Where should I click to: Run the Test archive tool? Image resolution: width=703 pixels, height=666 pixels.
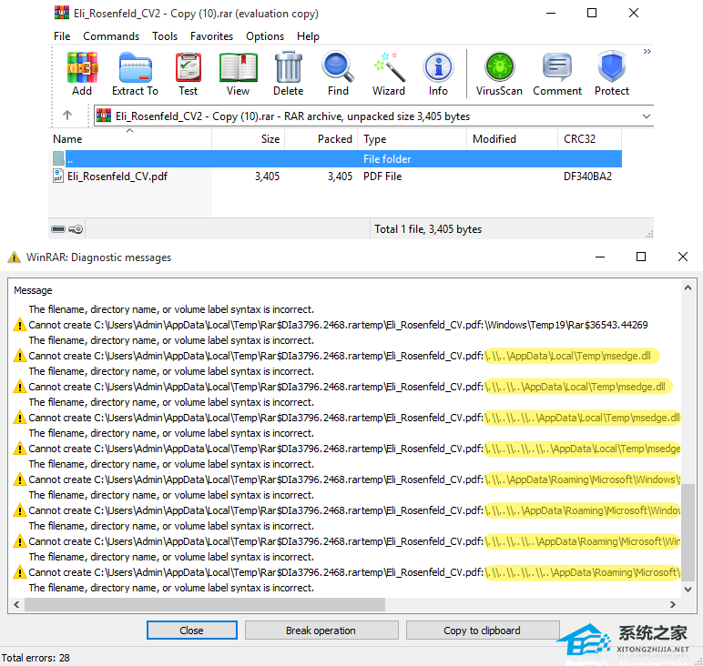[188, 74]
